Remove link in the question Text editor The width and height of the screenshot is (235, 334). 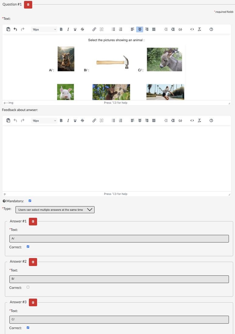tap(102, 29)
